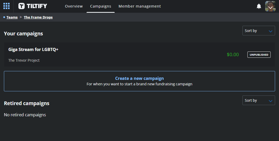
Task: Select the Campaigns tab
Action: point(100,6)
